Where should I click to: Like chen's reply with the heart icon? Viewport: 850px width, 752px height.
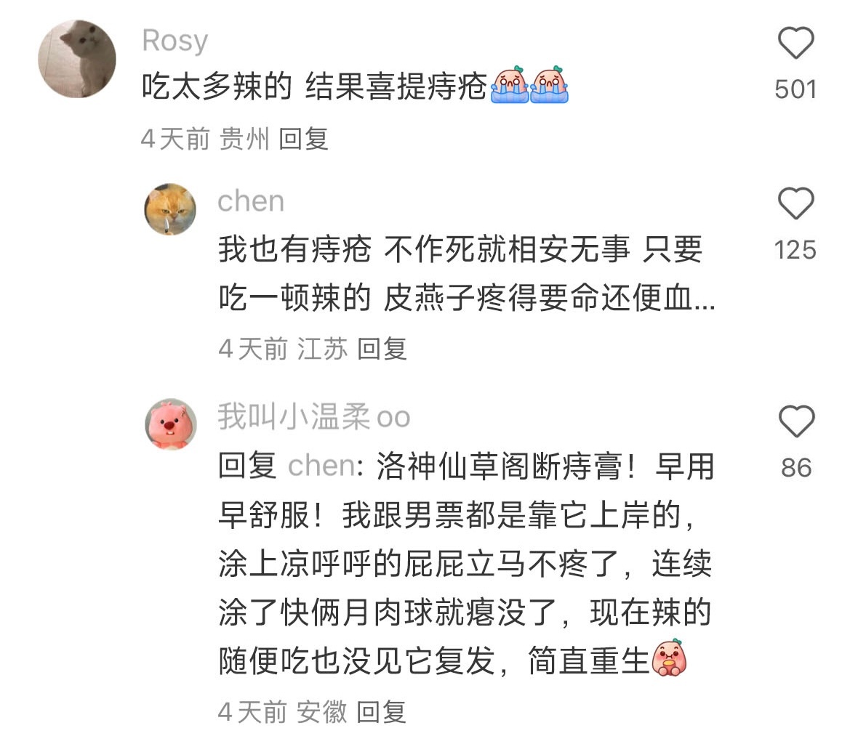[795, 203]
